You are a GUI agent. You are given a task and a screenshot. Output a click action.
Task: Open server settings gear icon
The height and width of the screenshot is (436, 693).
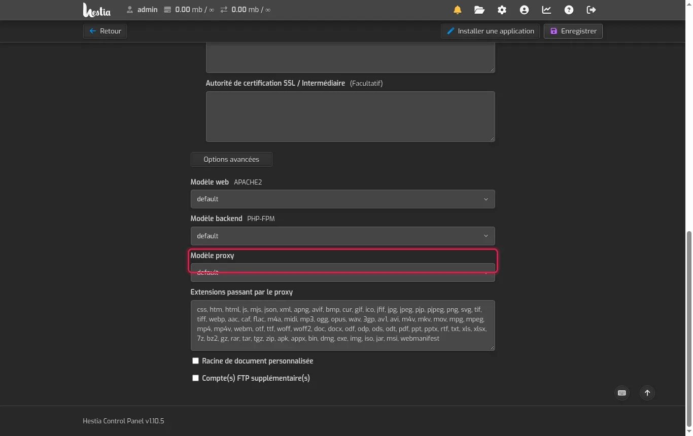pos(502,10)
